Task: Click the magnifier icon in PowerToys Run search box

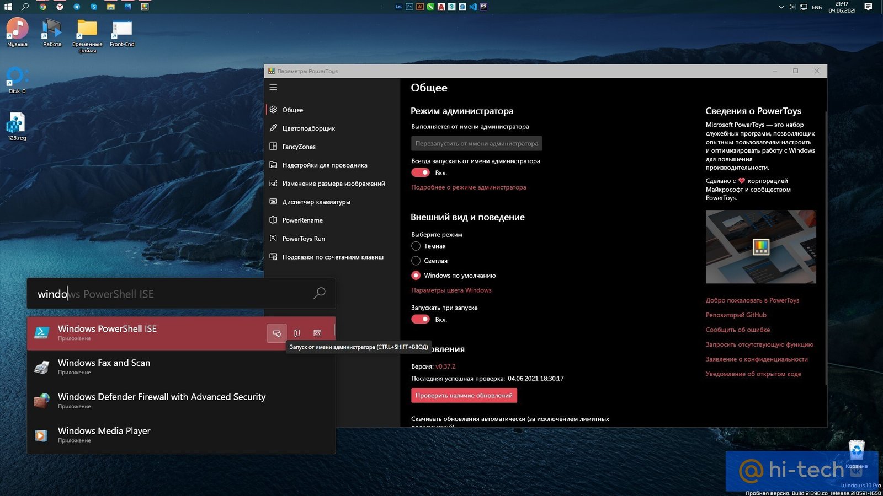Action: pos(319,293)
